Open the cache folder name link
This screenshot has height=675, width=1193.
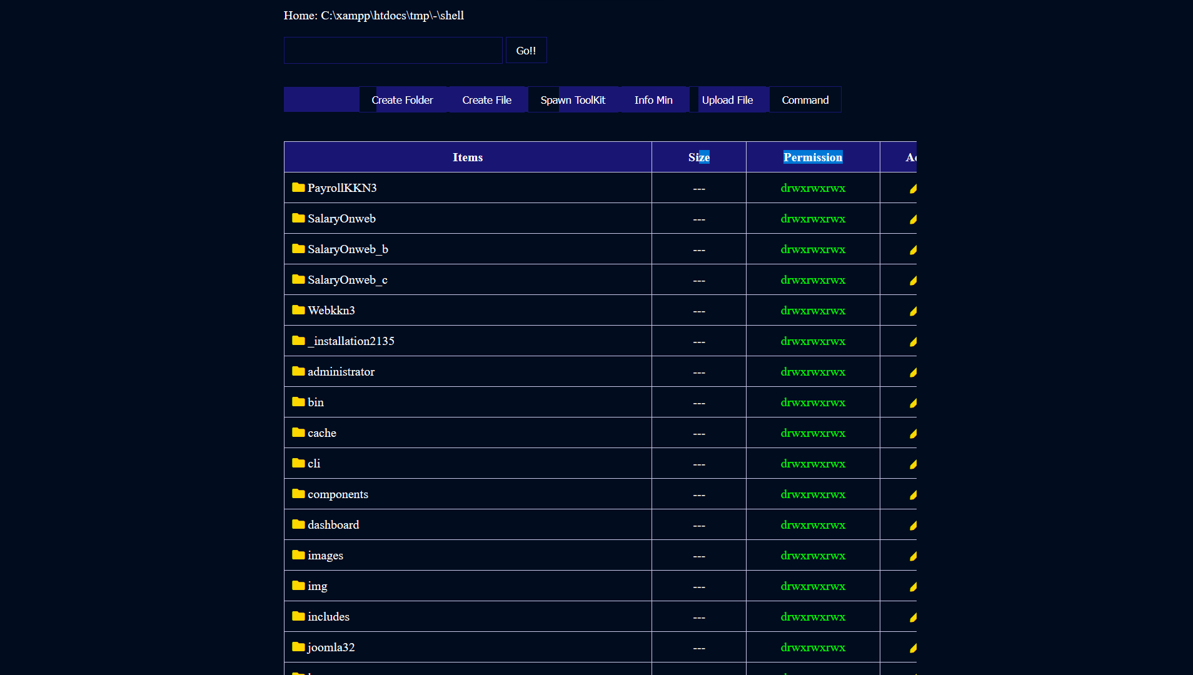[x=322, y=433]
